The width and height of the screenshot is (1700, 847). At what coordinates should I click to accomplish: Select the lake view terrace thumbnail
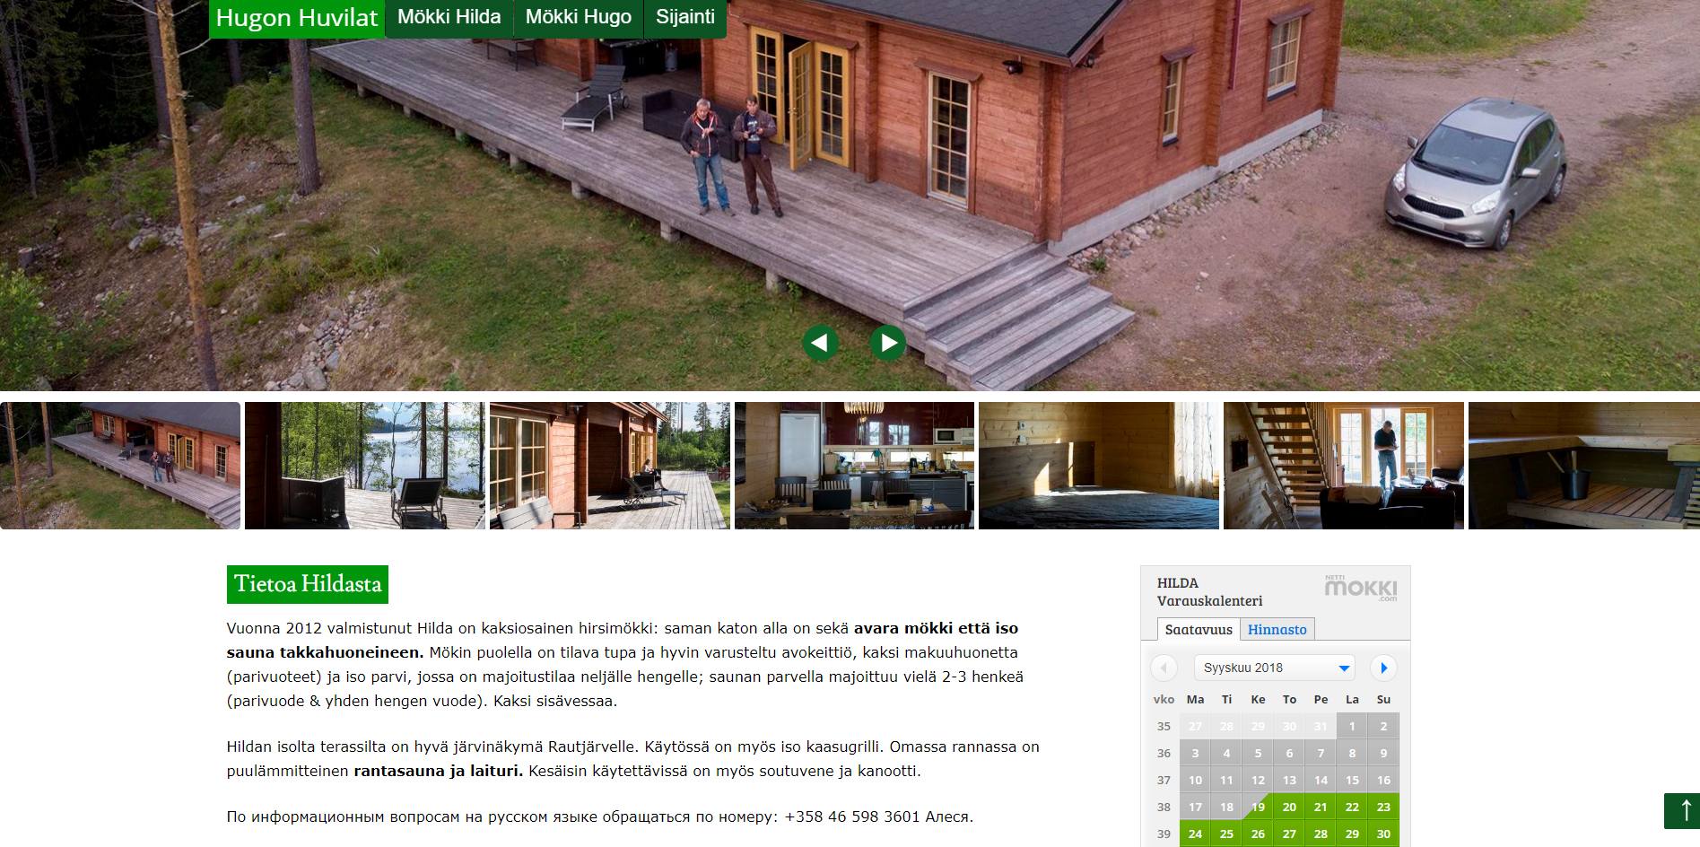pyautogui.click(x=365, y=466)
